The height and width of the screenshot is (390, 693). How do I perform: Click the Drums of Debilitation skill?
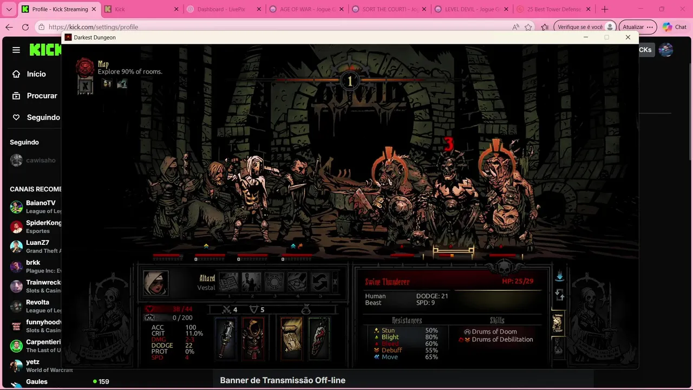pos(496,340)
